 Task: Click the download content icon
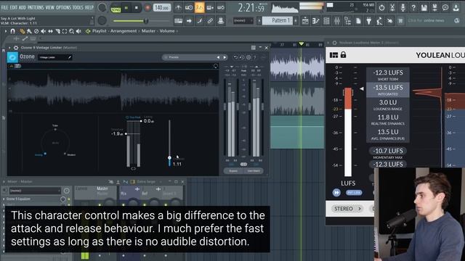pos(456,8)
